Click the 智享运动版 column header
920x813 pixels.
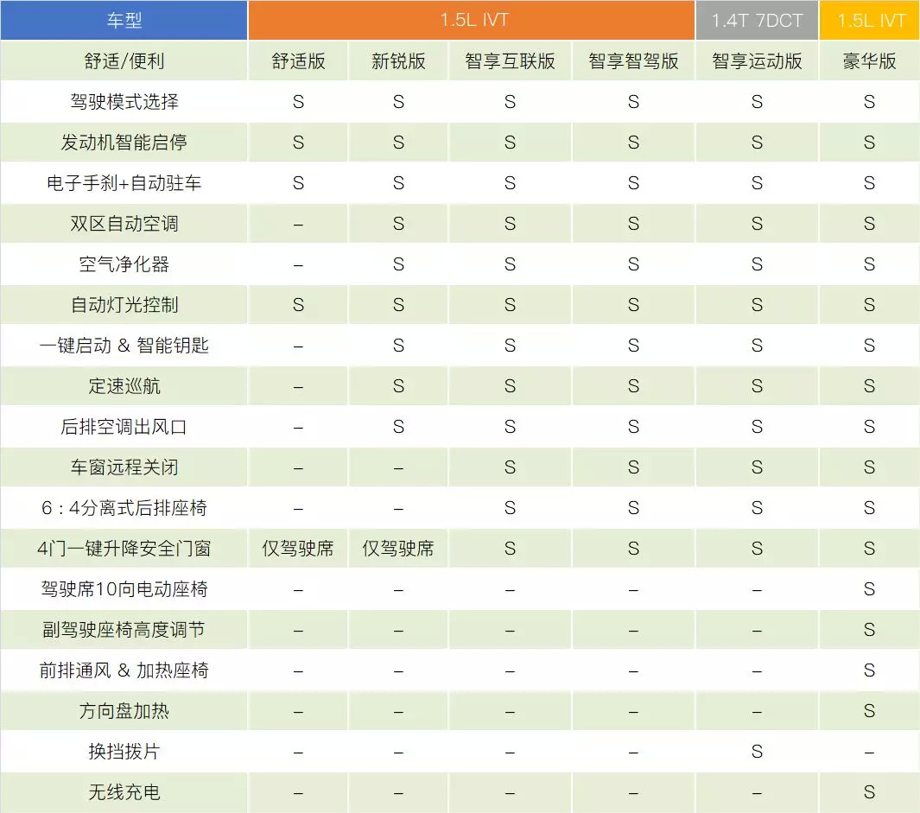pos(757,61)
